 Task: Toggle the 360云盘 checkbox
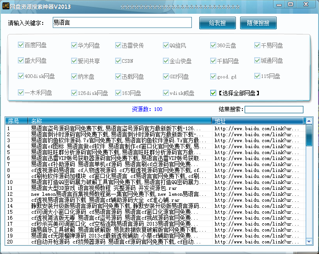[x=213, y=45]
